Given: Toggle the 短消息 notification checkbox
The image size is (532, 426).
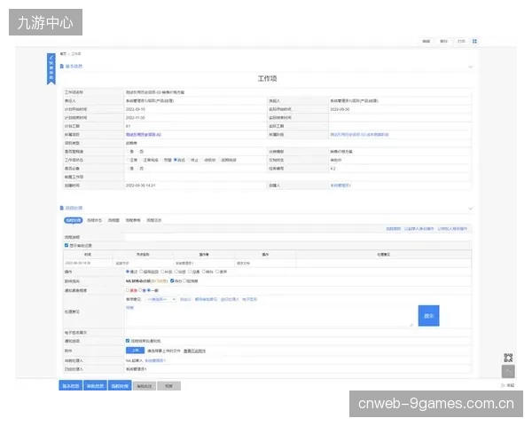Looking at the screenshot, I should pos(185,281).
